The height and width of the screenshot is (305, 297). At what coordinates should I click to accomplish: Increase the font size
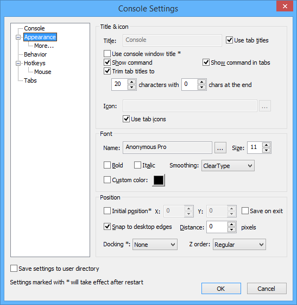point(266,145)
